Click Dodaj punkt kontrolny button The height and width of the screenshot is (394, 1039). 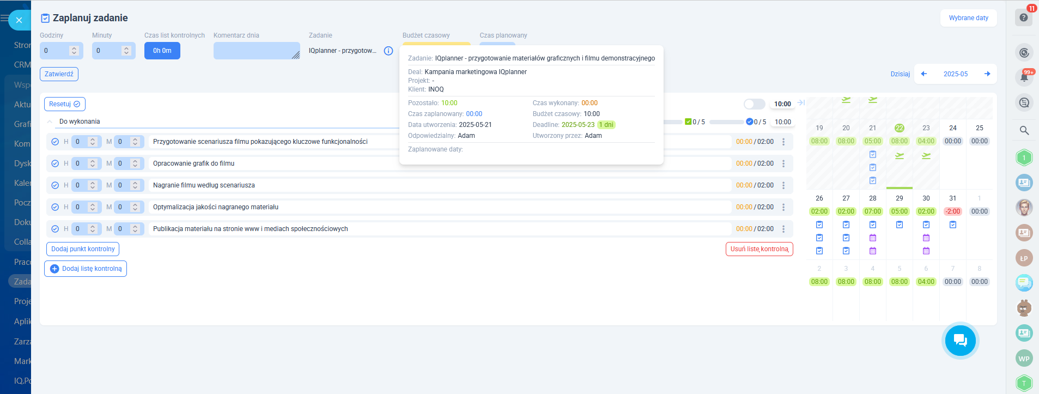point(83,249)
